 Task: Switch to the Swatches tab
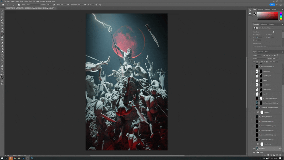260,9
